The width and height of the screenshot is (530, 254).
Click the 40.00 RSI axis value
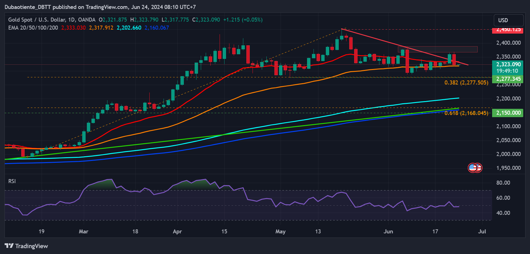[503, 213]
